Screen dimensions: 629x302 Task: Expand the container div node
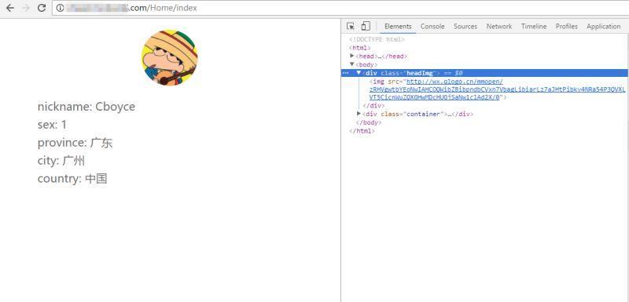(x=359, y=114)
